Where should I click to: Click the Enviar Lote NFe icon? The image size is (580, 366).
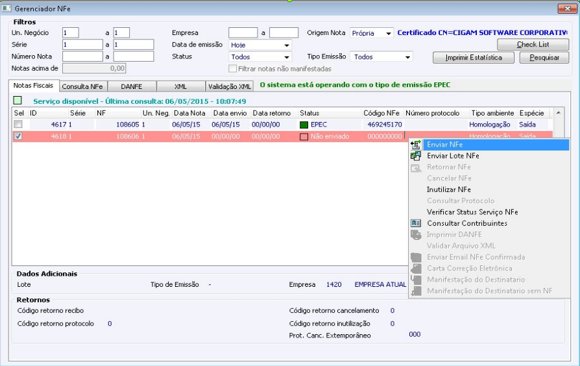(416, 156)
